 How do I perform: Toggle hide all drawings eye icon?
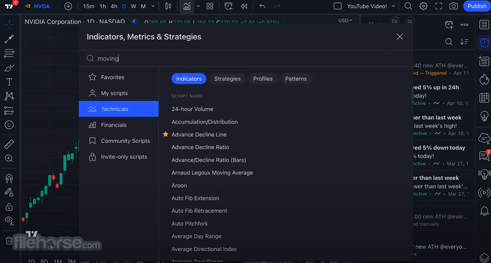tap(9, 221)
